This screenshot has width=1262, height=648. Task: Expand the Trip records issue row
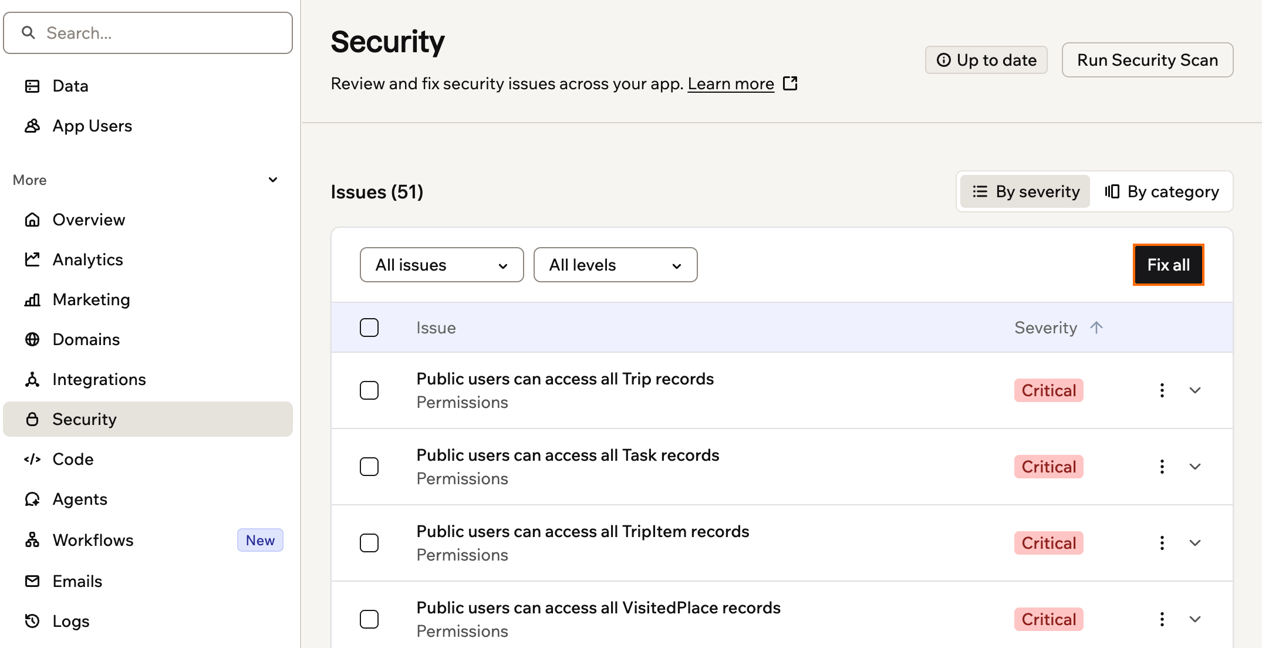coord(1194,390)
